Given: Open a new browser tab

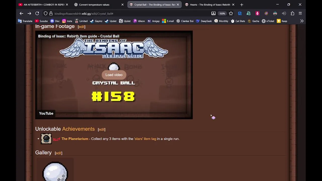Looking at the screenshot, I should point(242,5).
